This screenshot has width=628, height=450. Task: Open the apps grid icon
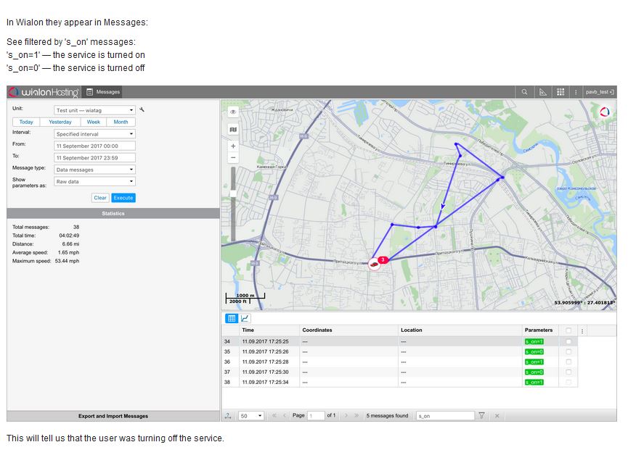tap(560, 92)
